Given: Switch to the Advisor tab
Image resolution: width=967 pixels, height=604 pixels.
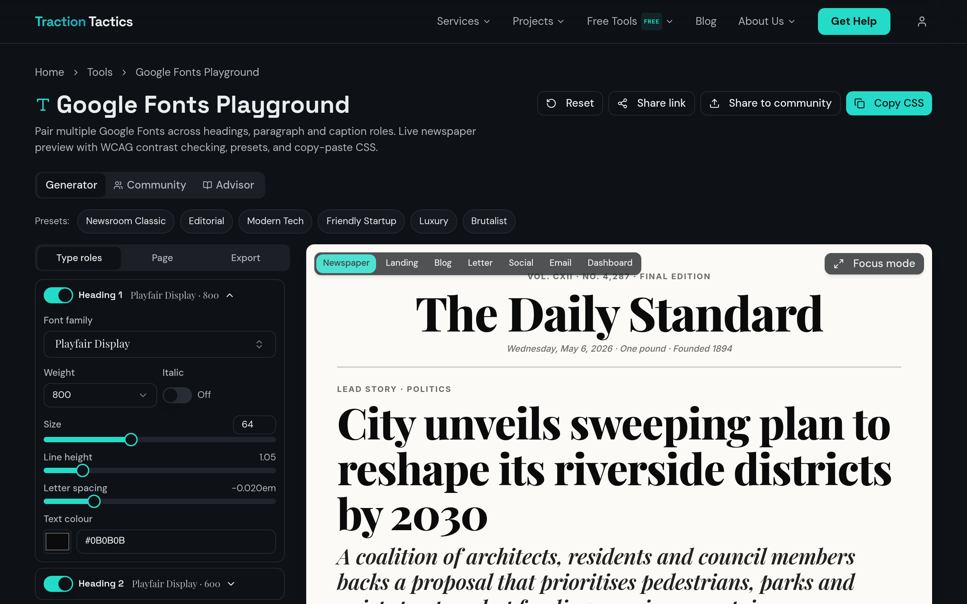Looking at the screenshot, I should point(228,185).
